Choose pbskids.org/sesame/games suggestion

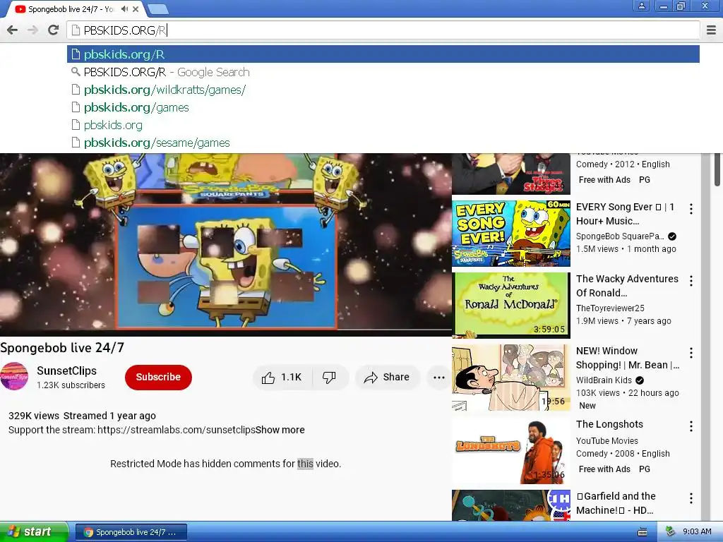(383, 143)
